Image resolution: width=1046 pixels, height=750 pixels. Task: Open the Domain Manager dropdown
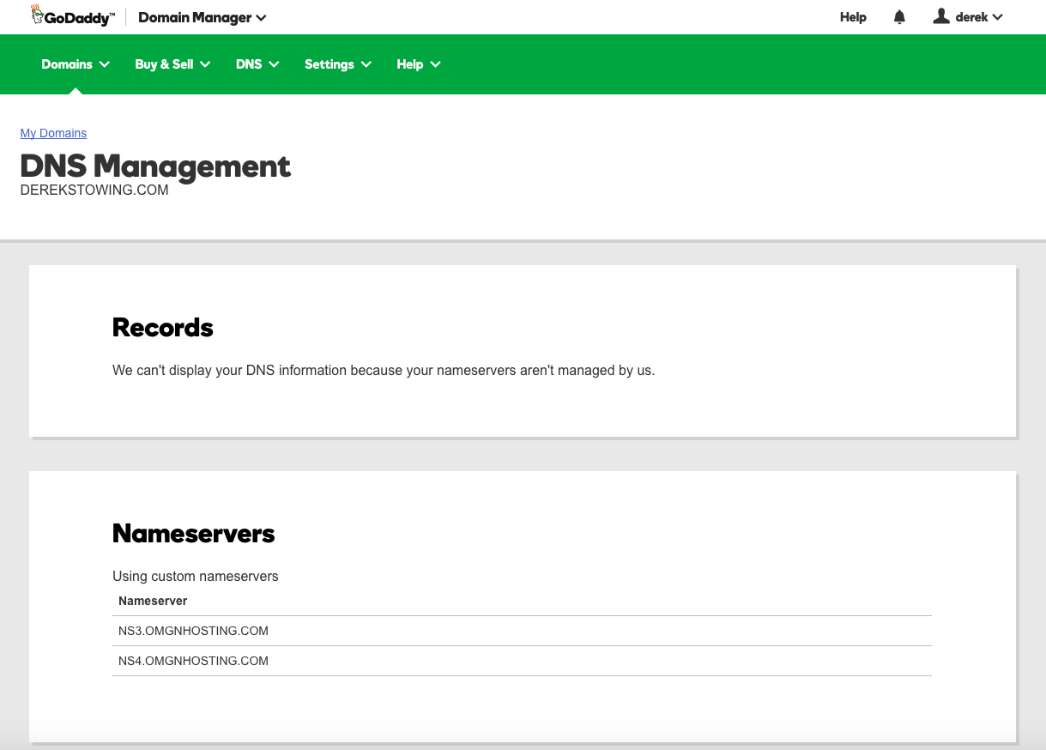point(202,17)
